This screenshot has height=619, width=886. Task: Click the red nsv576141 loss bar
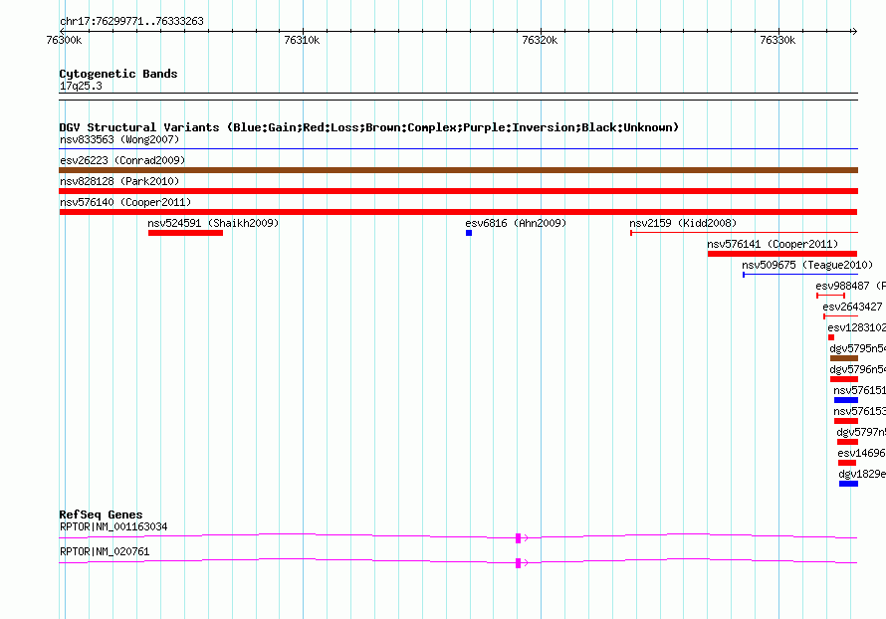coord(782,254)
